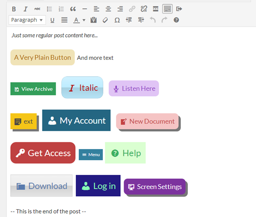The width and height of the screenshot is (256, 217).
Task: Apply italic formatting from the toolbar
Action: [26, 9]
